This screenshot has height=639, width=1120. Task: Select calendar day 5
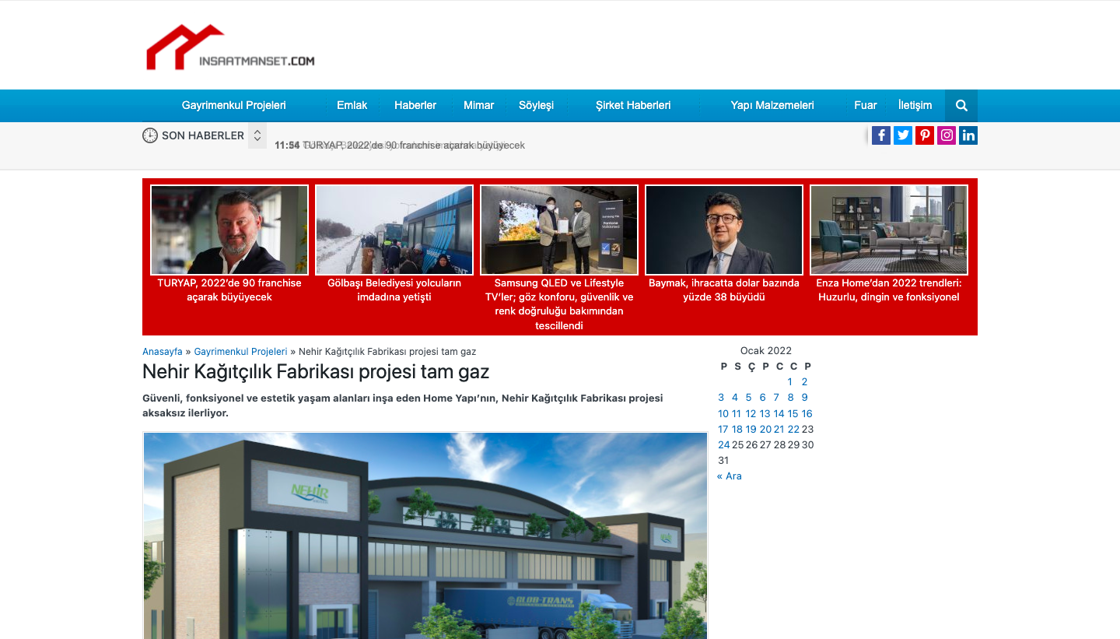tap(748, 398)
